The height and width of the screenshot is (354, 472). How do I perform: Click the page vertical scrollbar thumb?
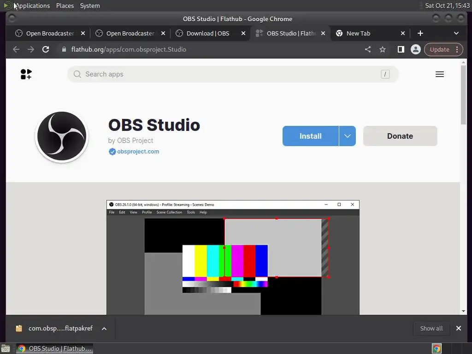point(463,95)
